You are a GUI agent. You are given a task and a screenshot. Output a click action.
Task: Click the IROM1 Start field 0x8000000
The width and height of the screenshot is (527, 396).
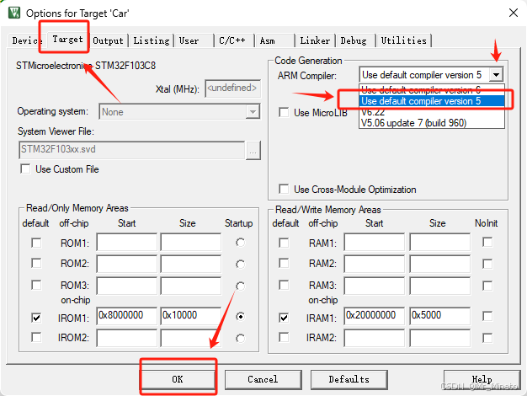pyautogui.click(x=127, y=316)
